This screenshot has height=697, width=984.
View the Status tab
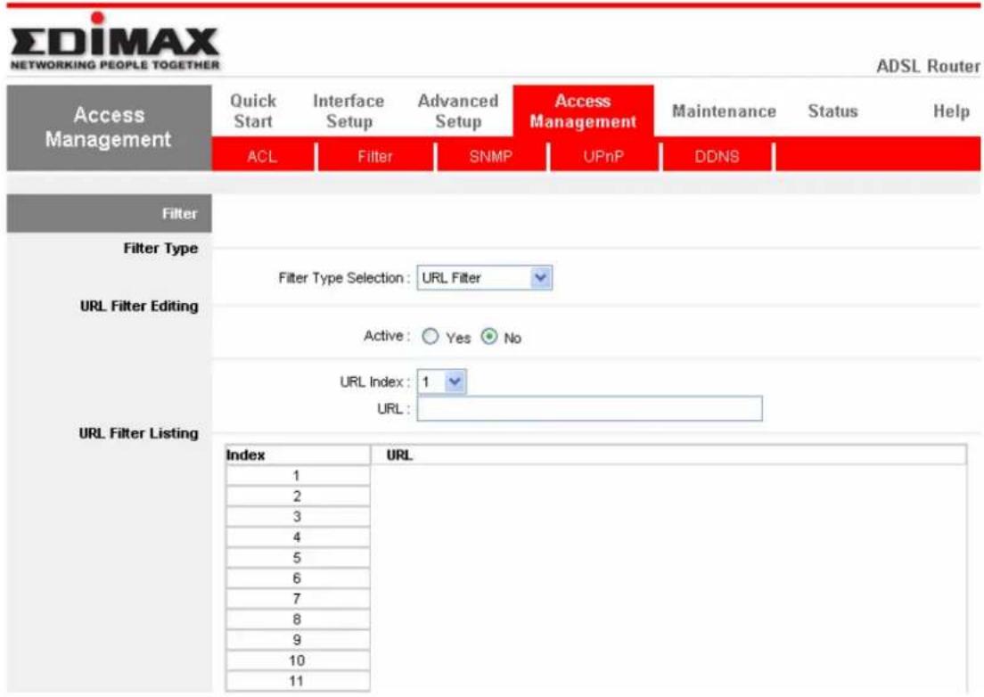832,111
